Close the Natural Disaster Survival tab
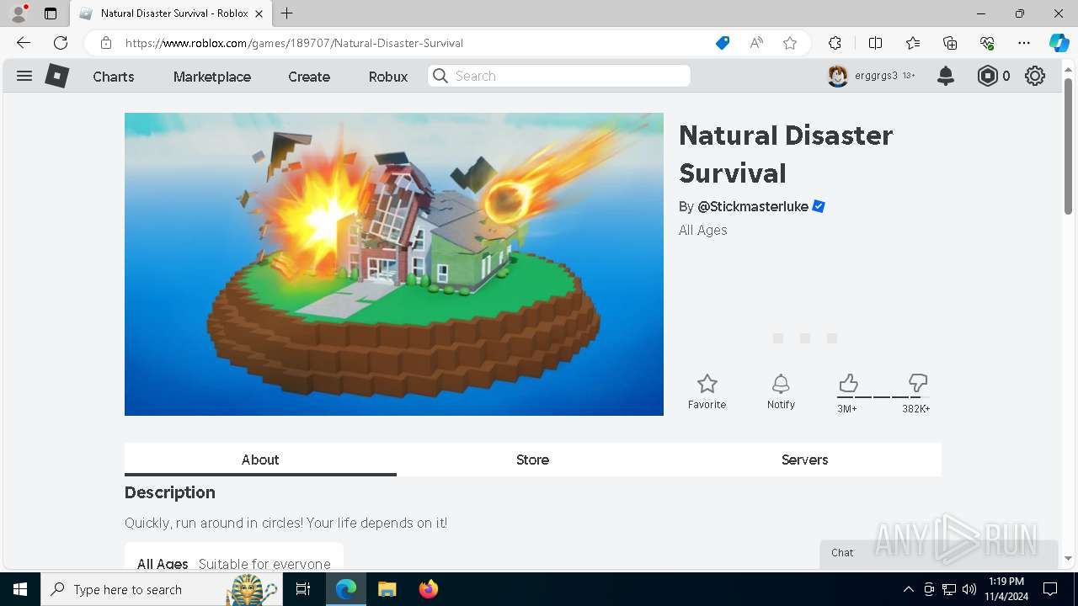This screenshot has width=1078, height=606. click(259, 13)
